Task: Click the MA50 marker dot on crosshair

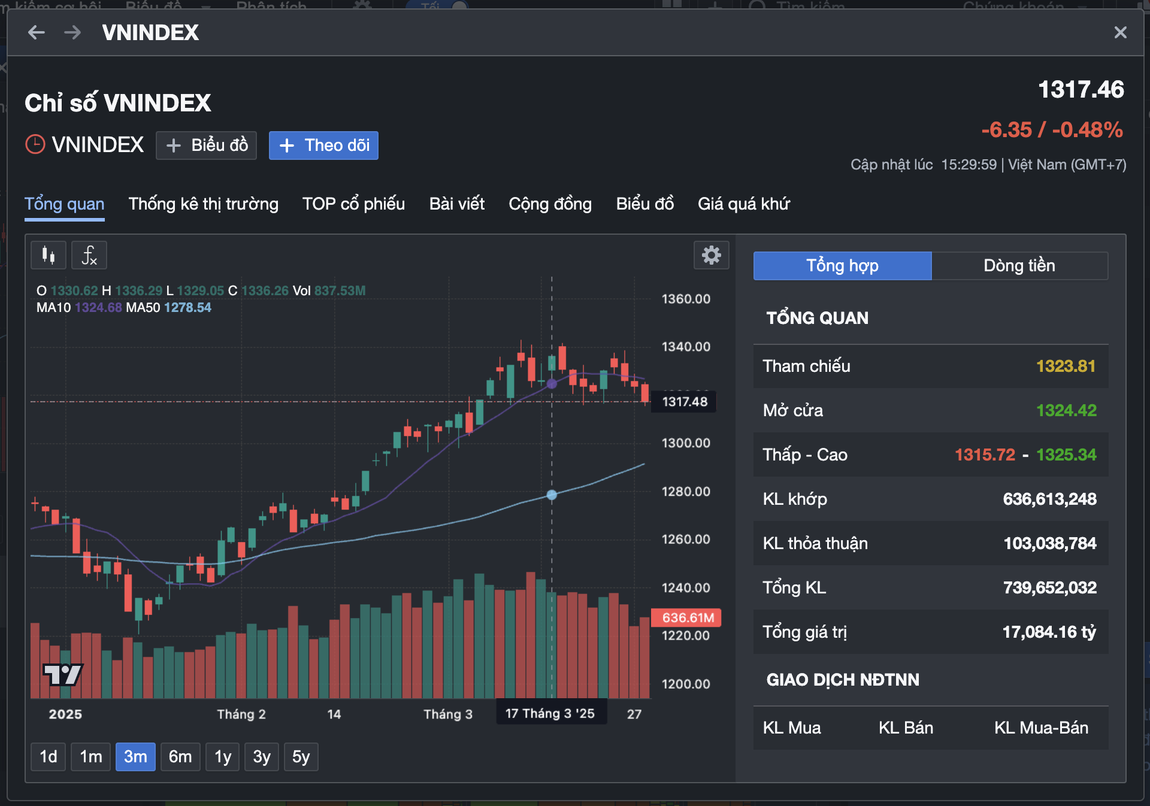Action: tap(552, 495)
